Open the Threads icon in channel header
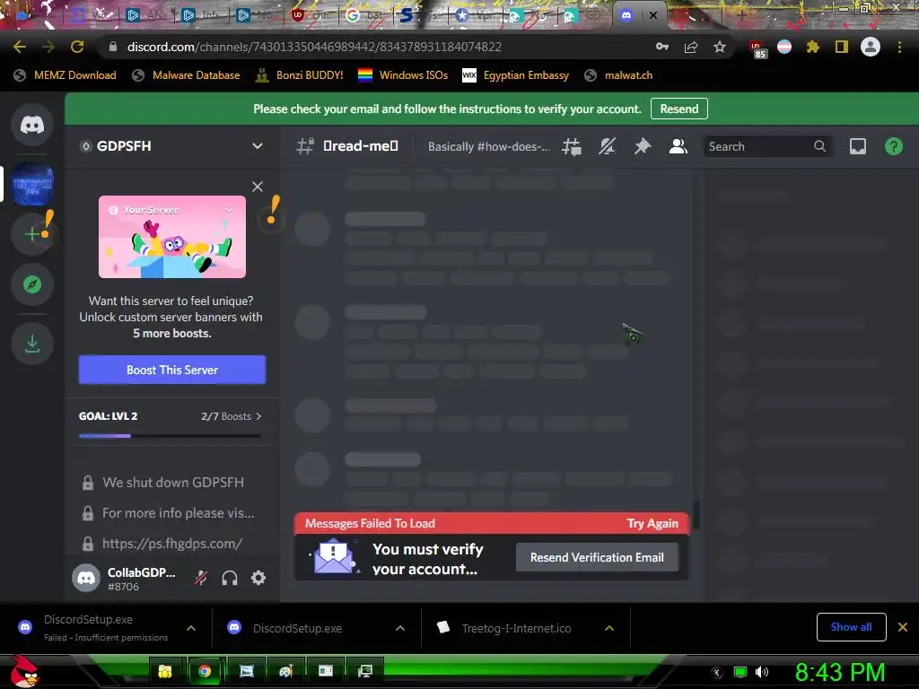The image size is (919, 689). pos(572,146)
